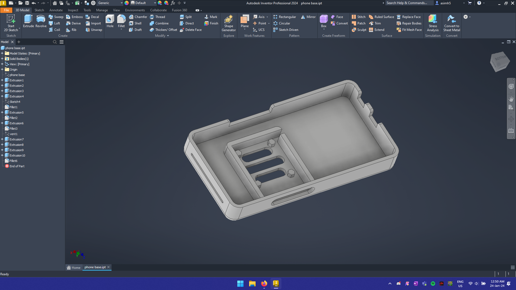Open Firefox from the taskbar

(264, 284)
